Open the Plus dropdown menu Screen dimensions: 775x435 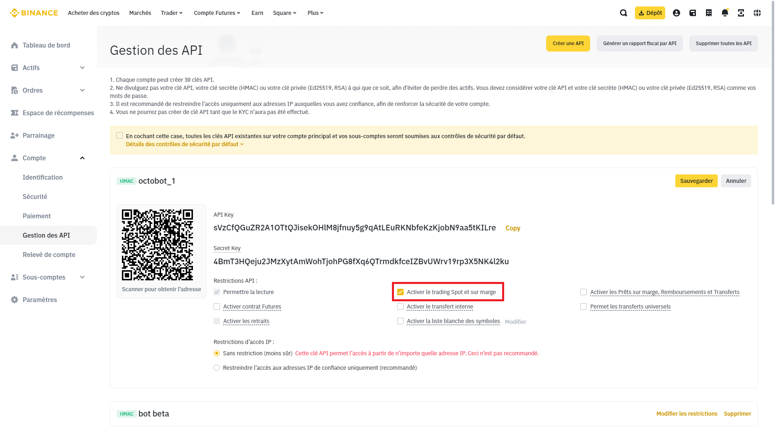click(x=315, y=13)
